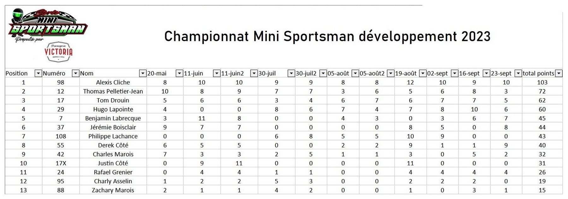Expand the 30-juil2 filter arrow
Image resolution: width=568 pixels, height=199 pixels.
pos(323,73)
